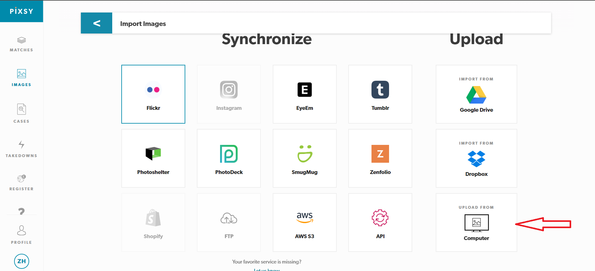The width and height of the screenshot is (595, 271).
Task: Connect Tumblr for synchronization
Action: pyautogui.click(x=380, y=94)
